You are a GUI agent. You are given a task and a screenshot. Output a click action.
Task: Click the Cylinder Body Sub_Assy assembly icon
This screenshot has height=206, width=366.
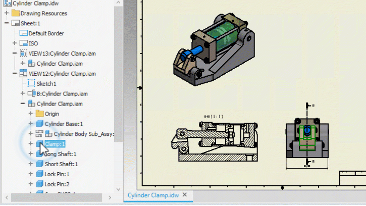click(x=48, y=134)
